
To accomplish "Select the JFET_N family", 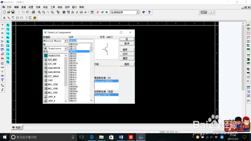I will [x=51, y=97].
